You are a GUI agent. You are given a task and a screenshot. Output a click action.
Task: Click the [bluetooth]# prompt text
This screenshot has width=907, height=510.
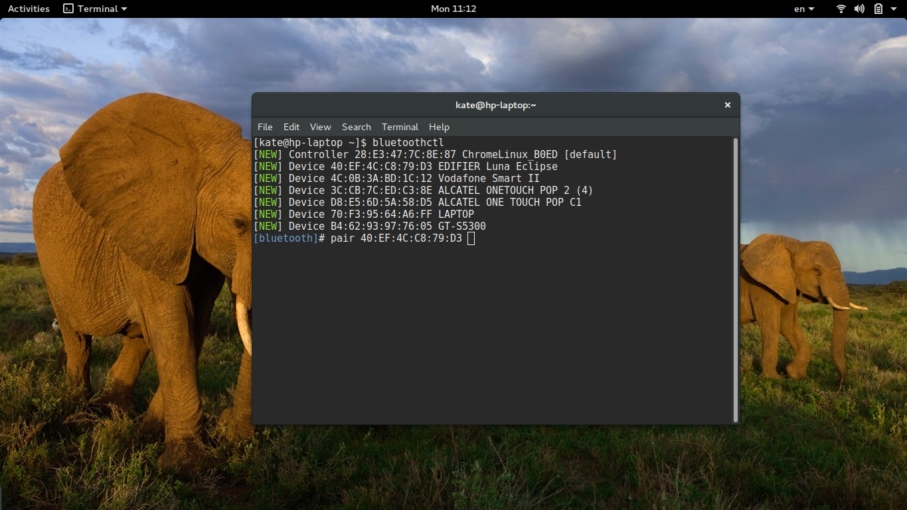coord(289,238)
